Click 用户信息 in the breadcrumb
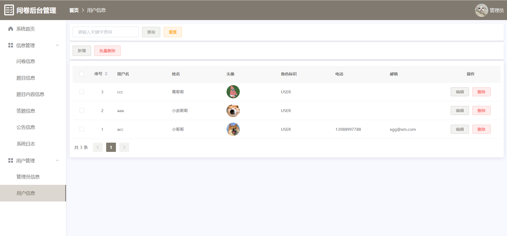This screenshot has height=236, width=507. tap(96, 10)
